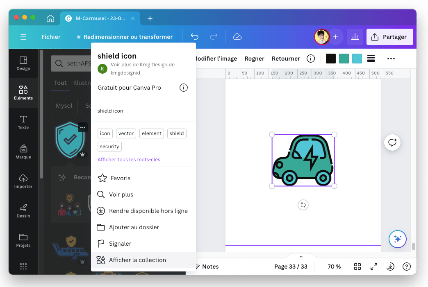Viewport: 428px width, 287px height.
Task: Click the info icon beside Gratuit pour Canva Pro
Action: pos(183,88)
